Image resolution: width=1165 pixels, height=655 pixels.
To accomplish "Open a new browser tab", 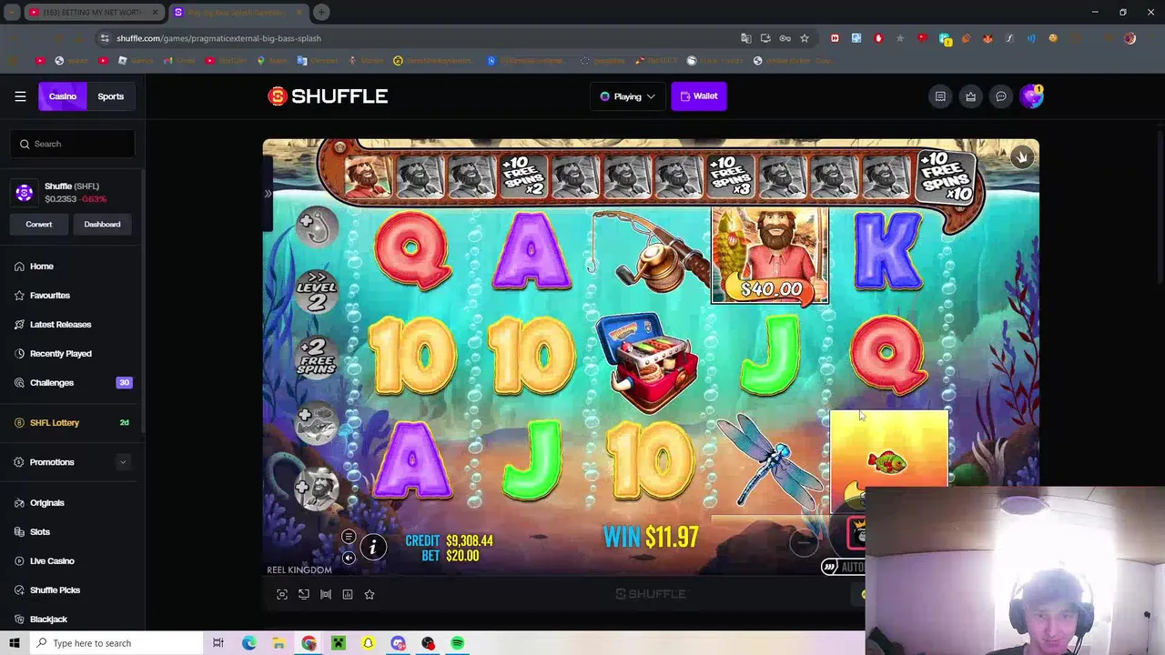I will pyautogui.click(x=321, y=13).
